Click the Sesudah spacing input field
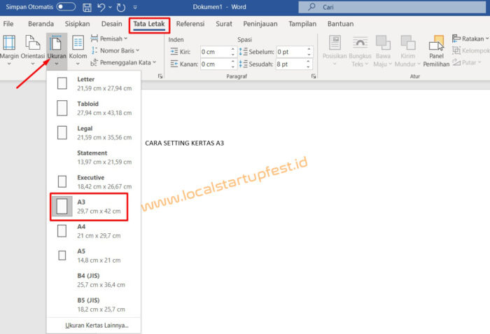 (x=291, y=64)
